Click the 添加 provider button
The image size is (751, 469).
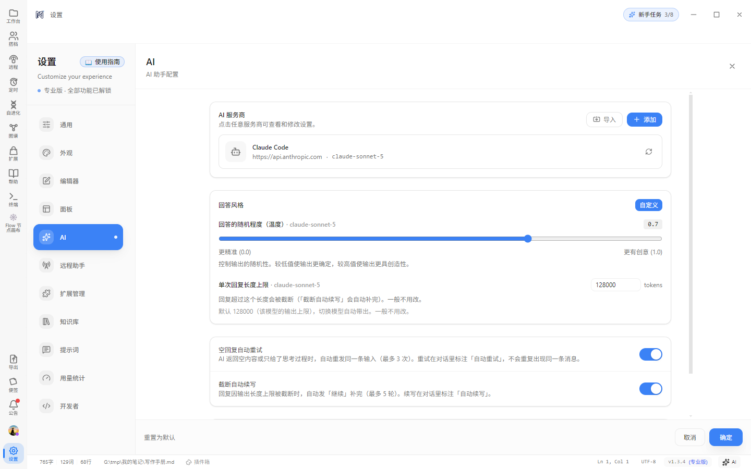(x=645, y=119)
